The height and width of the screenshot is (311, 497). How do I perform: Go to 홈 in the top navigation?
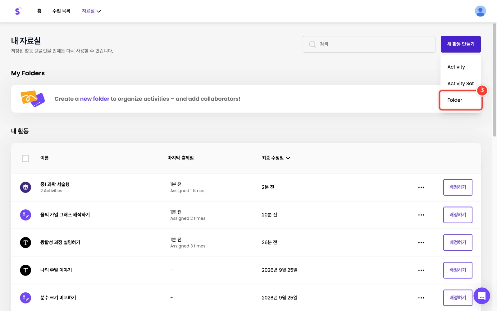click(39, 11)
